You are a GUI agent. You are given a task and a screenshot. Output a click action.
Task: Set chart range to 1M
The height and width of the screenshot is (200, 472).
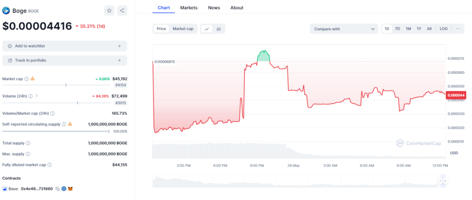click(408, 29)
